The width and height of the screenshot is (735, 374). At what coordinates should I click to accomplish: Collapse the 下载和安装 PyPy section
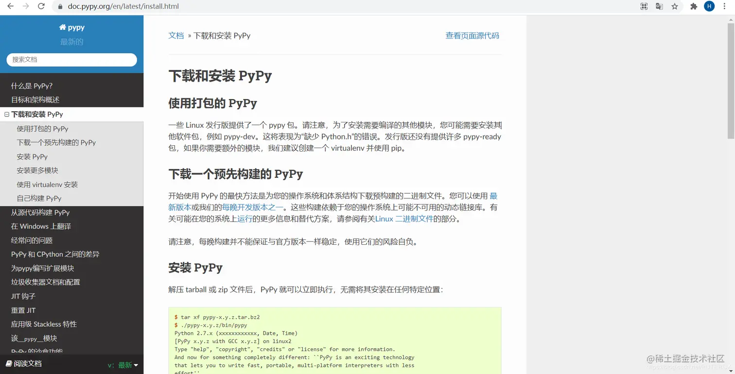click(x=6, y=114)
